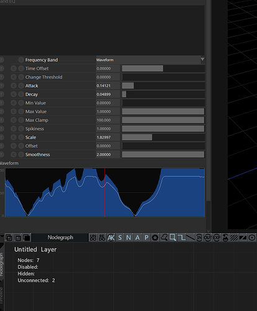Click the UNDO icon in Nodegraph toolbar

pyautogui.click(x=93, y=238)
